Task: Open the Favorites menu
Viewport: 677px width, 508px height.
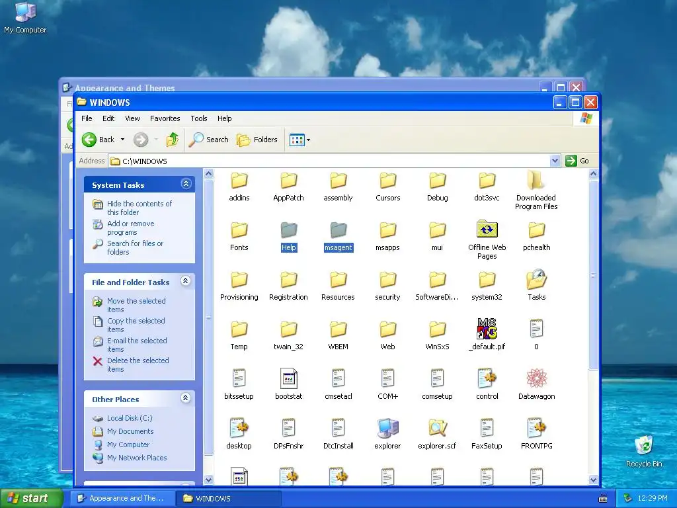Action: coord(165,118)
